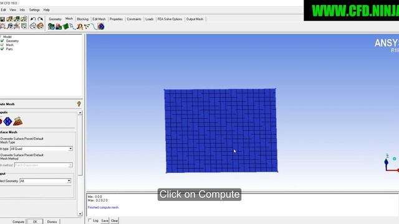399x224 pixels.
Task: Click the Redo arrow icon
Action: (40, 19)
